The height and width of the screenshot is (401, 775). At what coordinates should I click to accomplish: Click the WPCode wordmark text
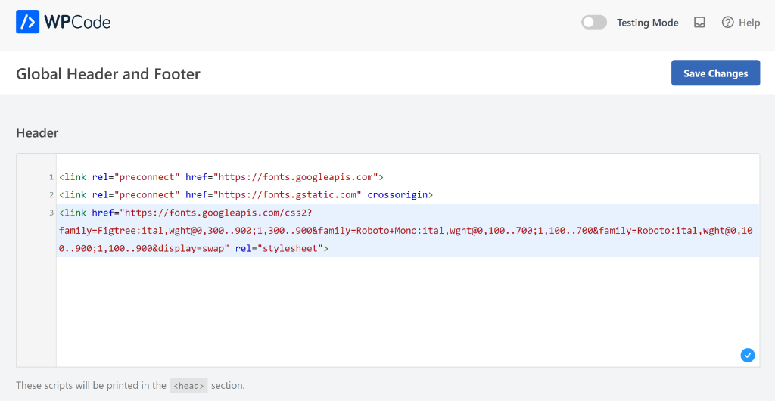coord(77,22)
